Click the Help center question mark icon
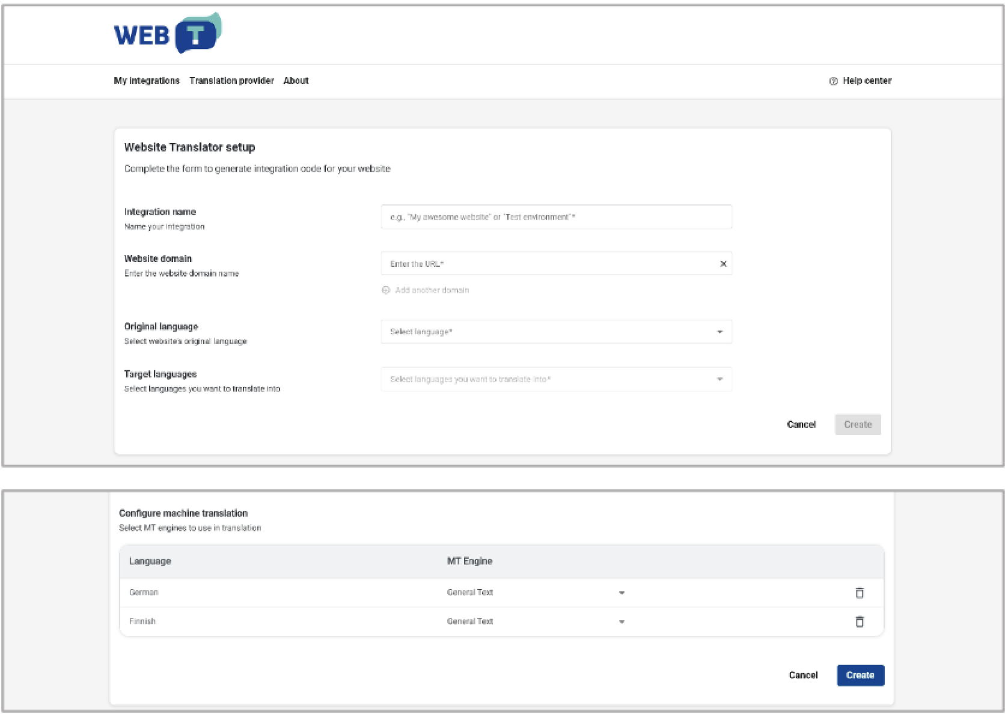 (833, 81)
